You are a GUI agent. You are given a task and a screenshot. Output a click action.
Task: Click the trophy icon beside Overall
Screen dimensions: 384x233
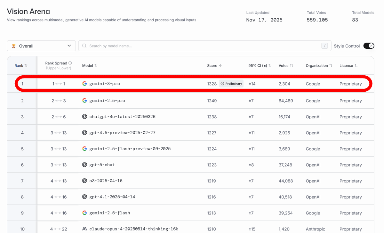(x=14, y=46)
